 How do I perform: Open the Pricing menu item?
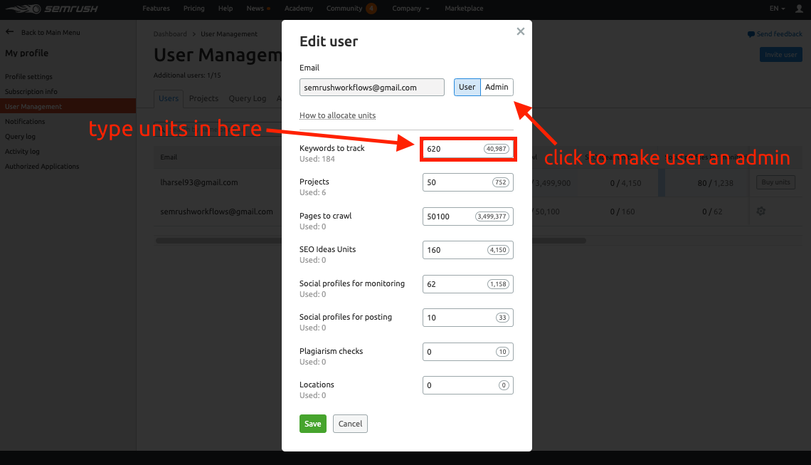(194, 9)
